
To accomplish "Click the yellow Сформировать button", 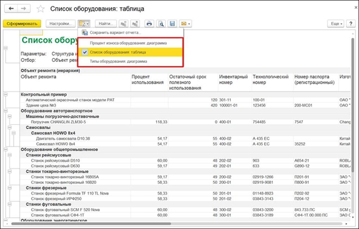I will tap(22, 24).
